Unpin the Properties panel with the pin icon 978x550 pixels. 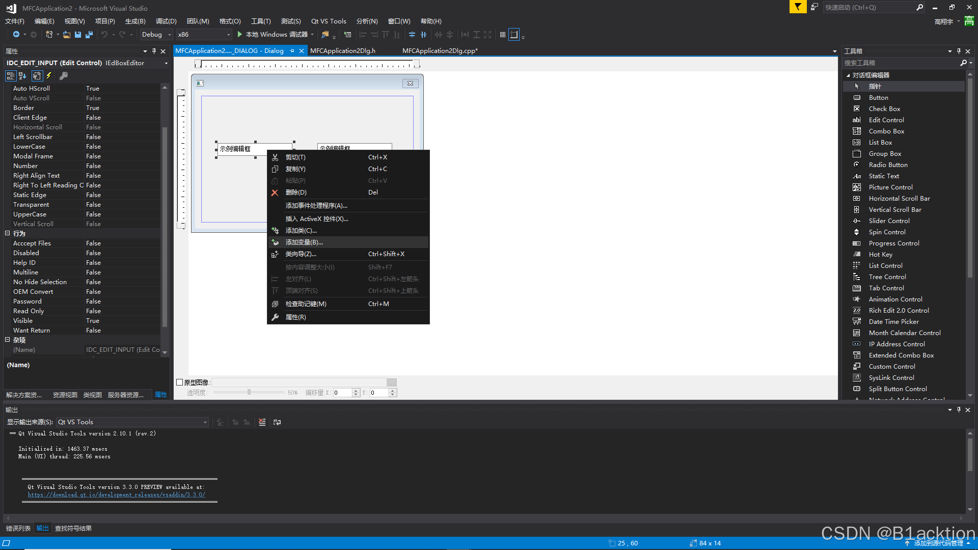(x=153, y=51)
